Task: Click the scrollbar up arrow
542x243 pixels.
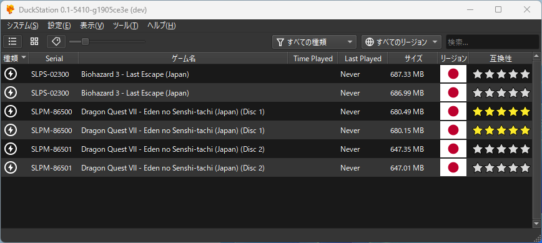Action: [x=536, y=56]
